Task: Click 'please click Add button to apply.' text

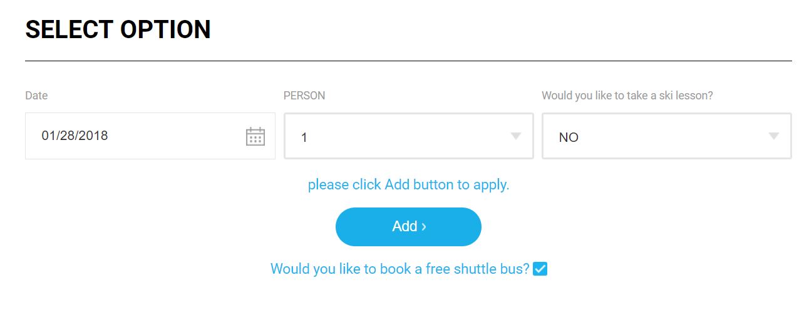Action: tap(408, 185)
